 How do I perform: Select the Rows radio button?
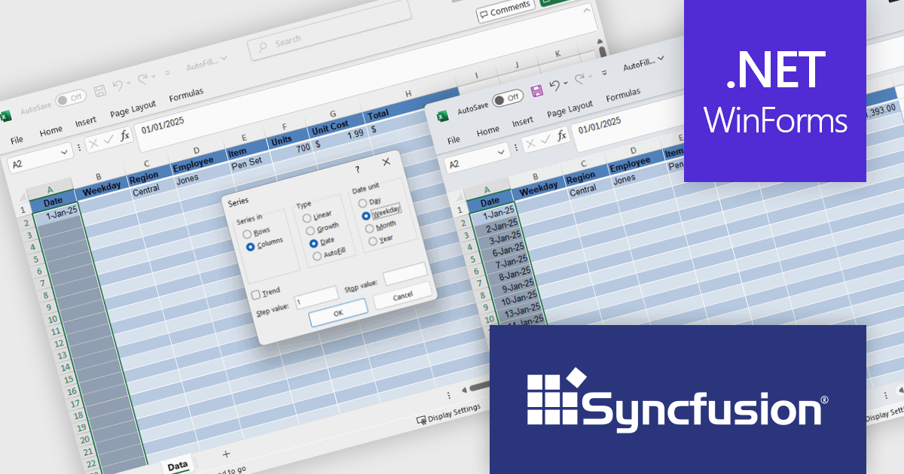click(x=246, y=235)
